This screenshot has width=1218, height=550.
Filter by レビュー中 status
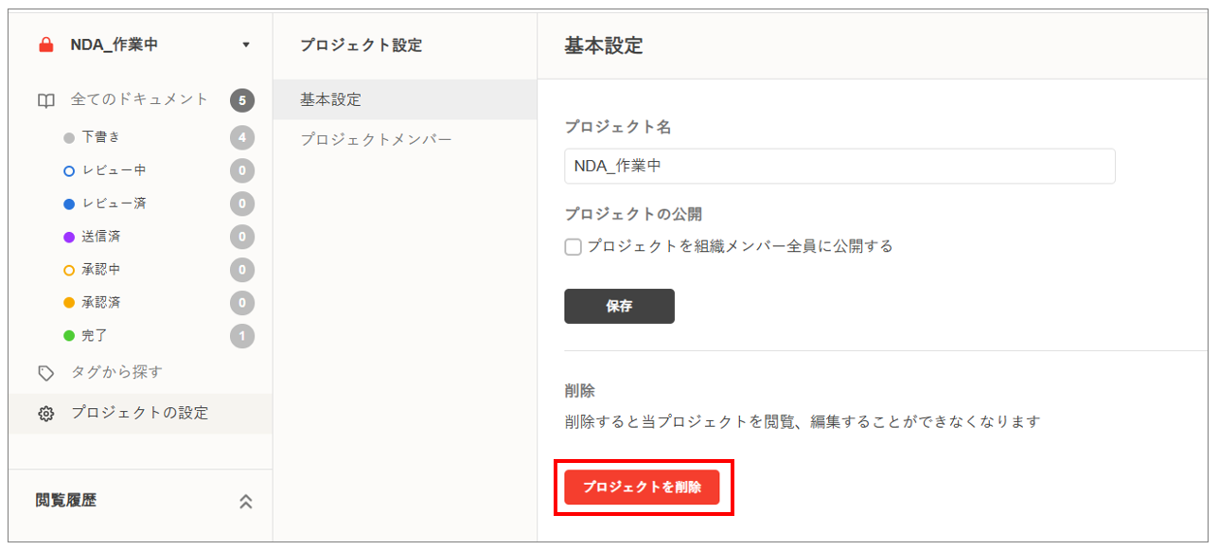pos(114,170)
